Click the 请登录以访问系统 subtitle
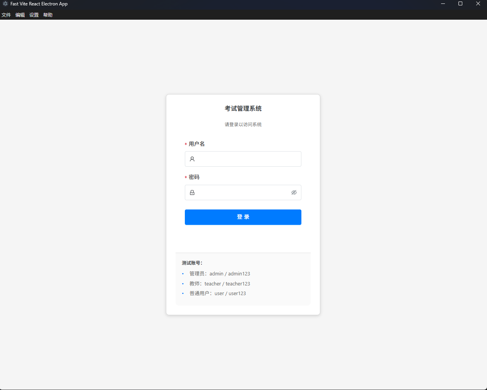 (243, 125)
